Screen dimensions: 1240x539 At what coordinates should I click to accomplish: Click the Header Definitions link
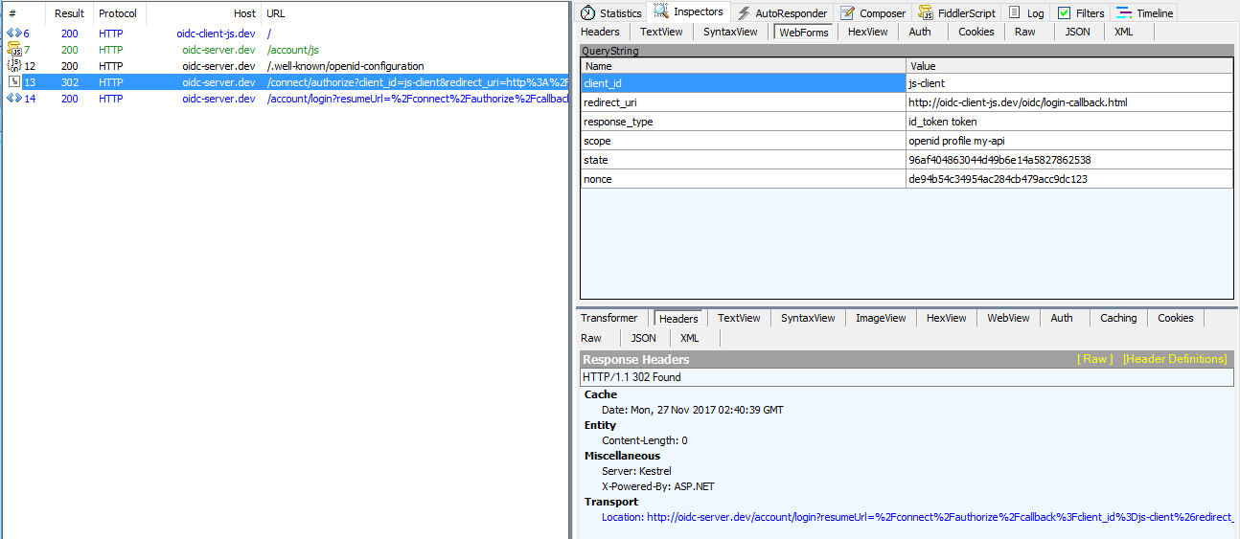[x=1175, y=359]
